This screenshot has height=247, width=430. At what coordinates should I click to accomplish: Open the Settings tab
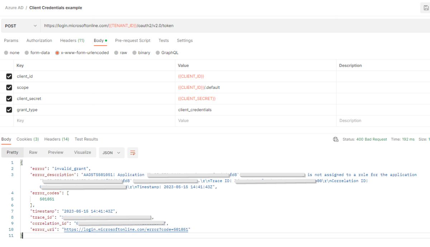coord(185,41)
